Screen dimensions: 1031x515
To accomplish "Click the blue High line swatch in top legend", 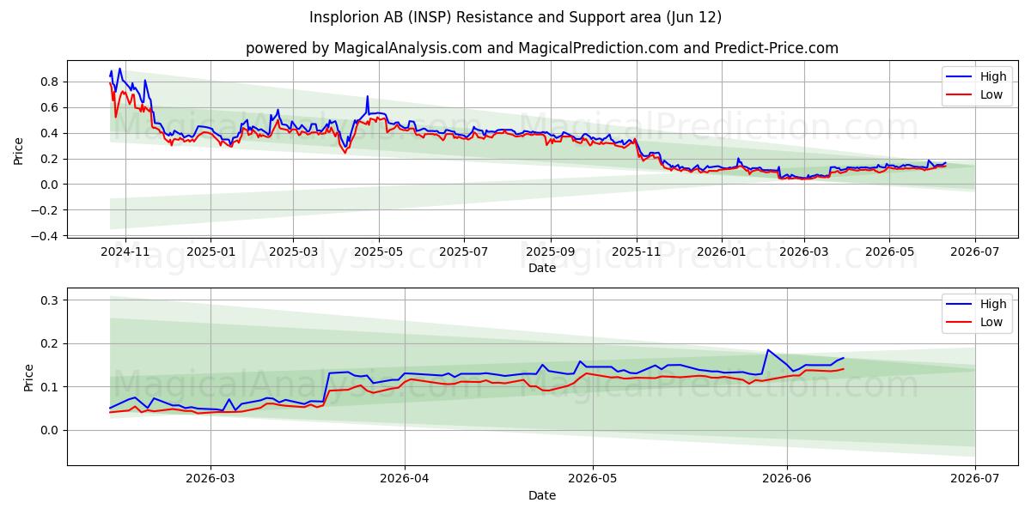I will pyautogui.click(x=960, y=77).
